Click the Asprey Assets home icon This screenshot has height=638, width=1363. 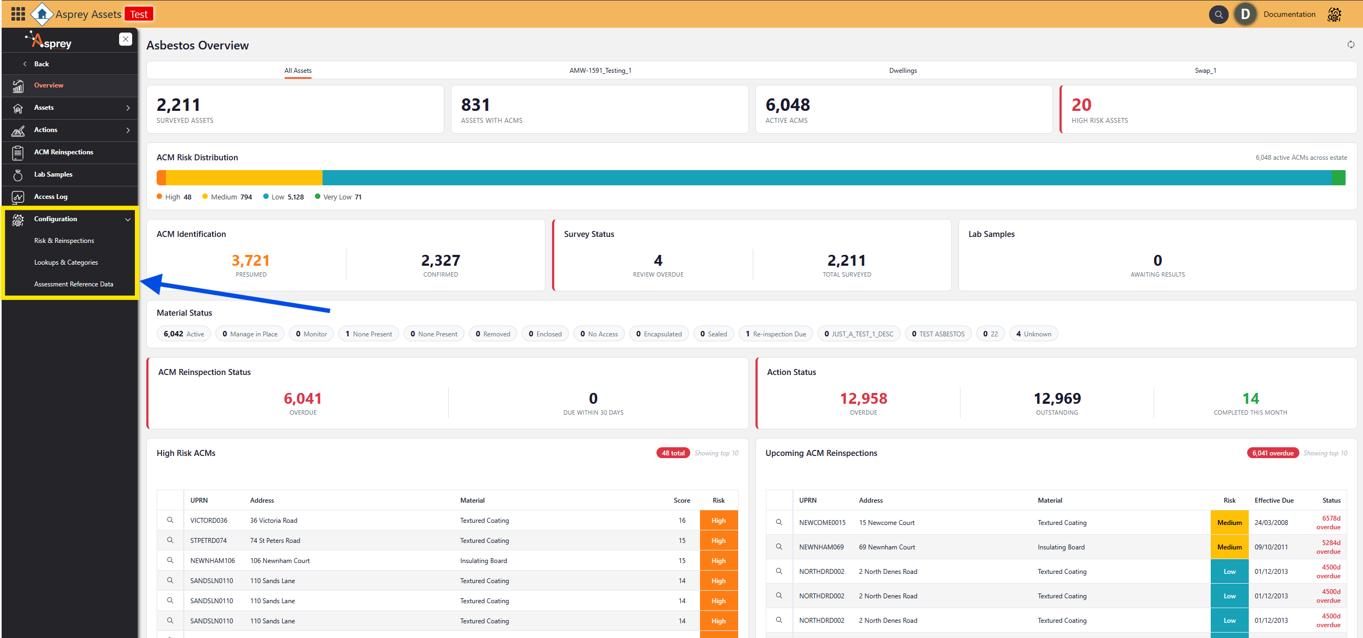tap(42, 14)
